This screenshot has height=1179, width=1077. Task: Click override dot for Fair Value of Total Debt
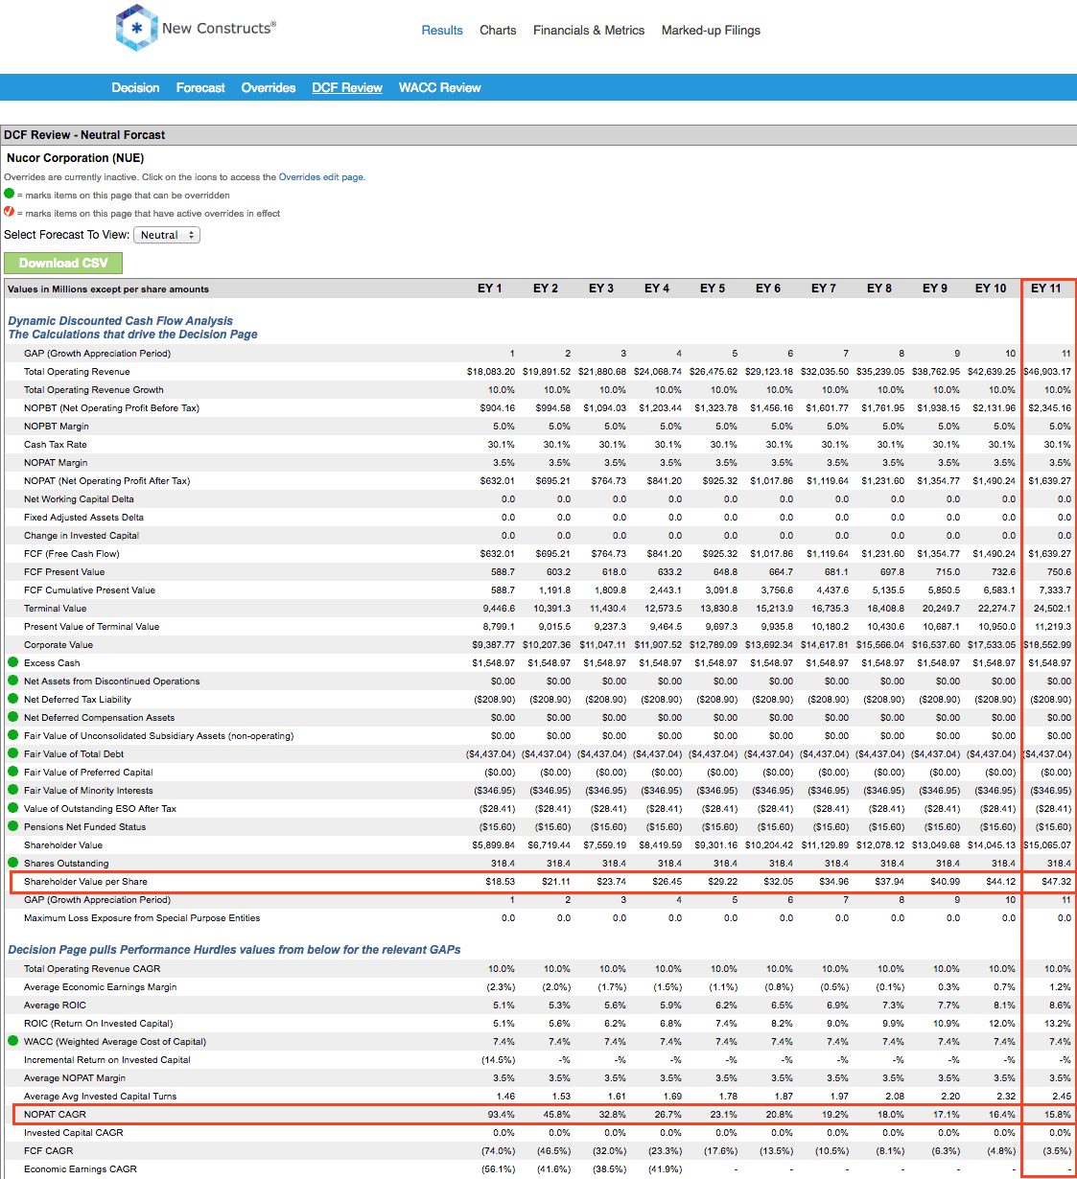[13, 753]
